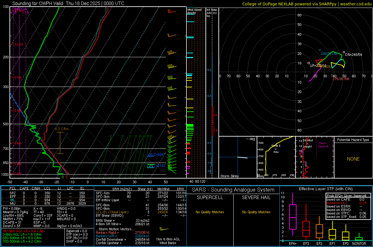Click the SR Wind v. Height inset title
The image size is (373, 247).
(x=308, y=144)
